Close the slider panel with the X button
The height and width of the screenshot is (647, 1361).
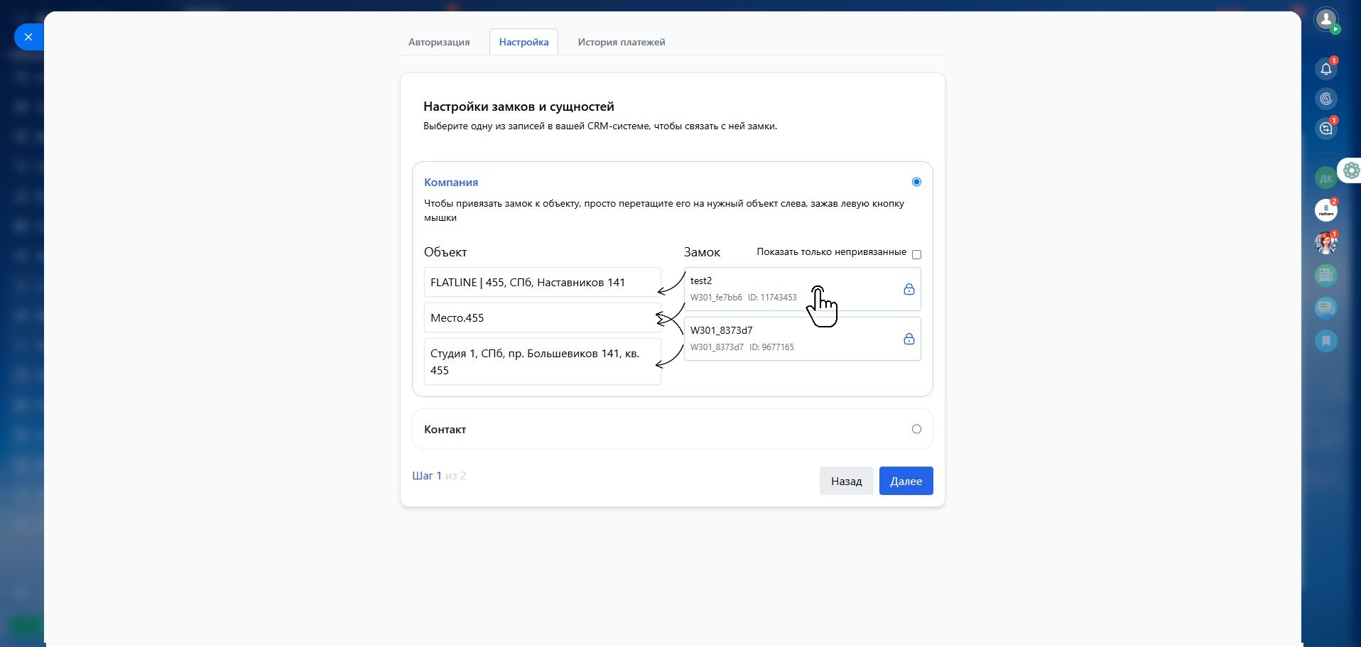tap(28, 37)
